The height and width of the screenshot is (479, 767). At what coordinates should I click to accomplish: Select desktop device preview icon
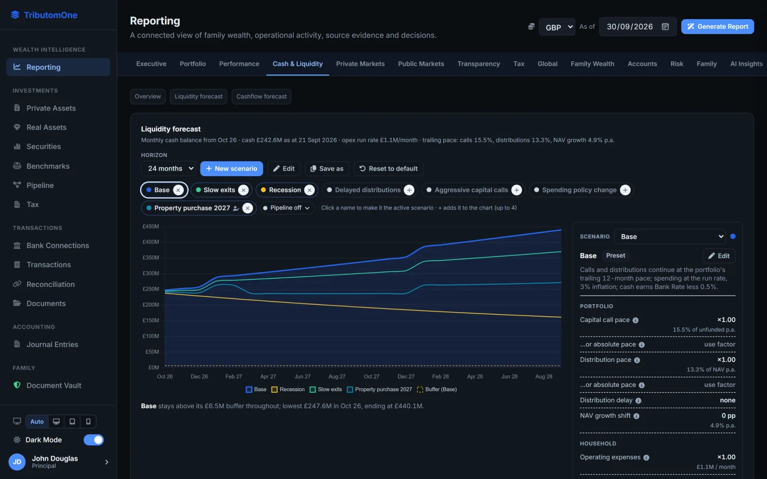(56, 422)
